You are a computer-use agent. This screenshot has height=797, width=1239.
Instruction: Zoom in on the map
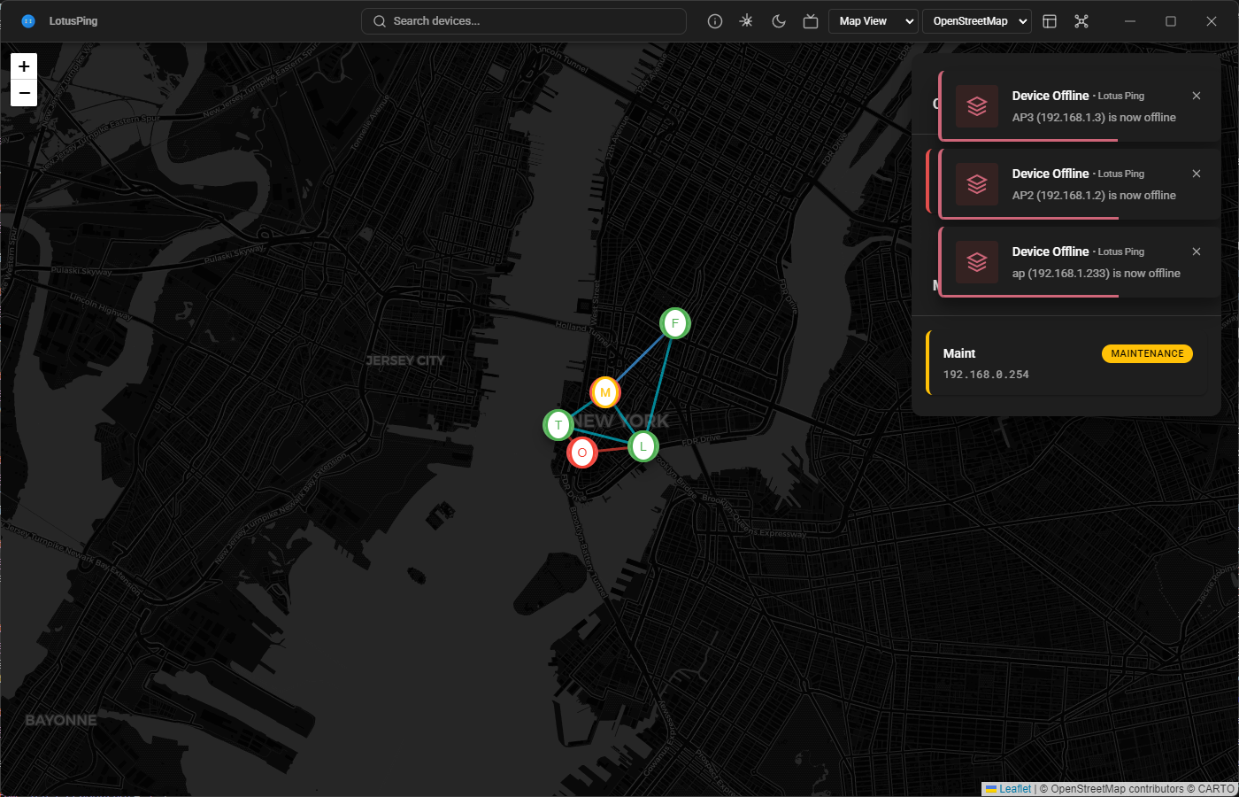pos(24,66)
